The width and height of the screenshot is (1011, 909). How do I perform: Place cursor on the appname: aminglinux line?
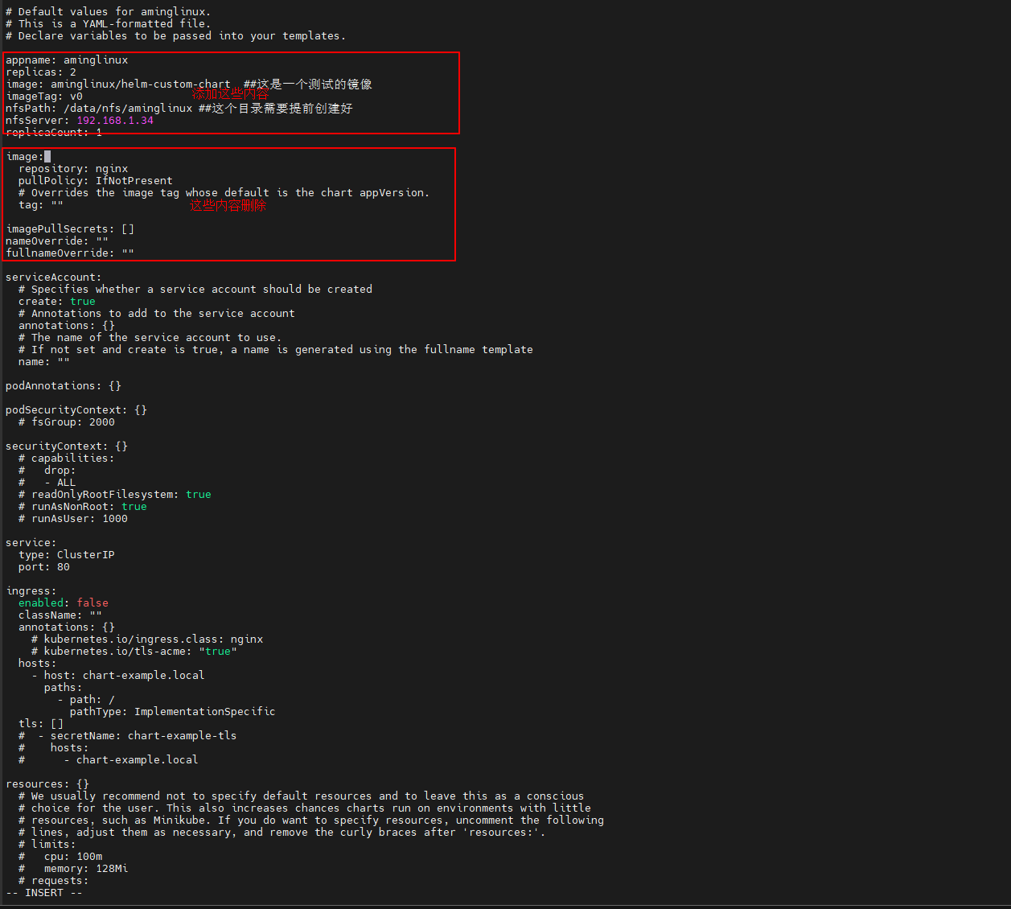pos(67,60)
